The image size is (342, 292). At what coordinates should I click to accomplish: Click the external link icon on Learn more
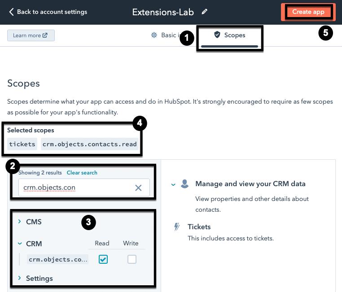click(45, 35)
